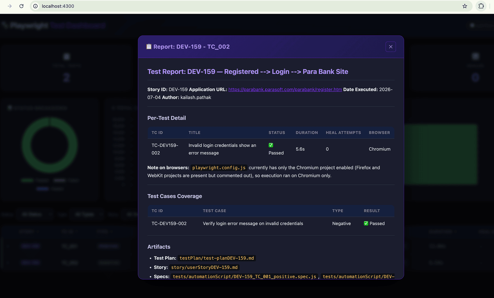This screenshot has width=494, height=298.
Task: Click the 'playwright.config.js' code snippet
Action: (219, 168)
